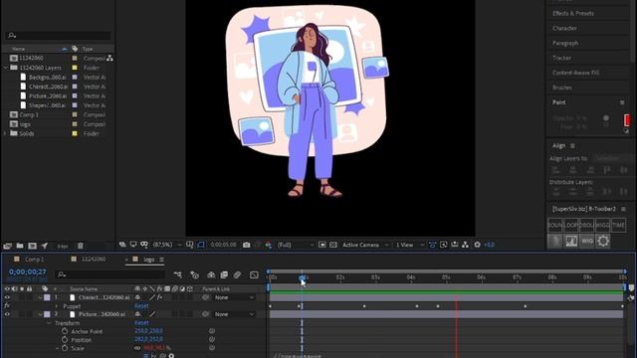Reset the Puppet effect
This screenshot has width=637, height=358.
(141, 306)
